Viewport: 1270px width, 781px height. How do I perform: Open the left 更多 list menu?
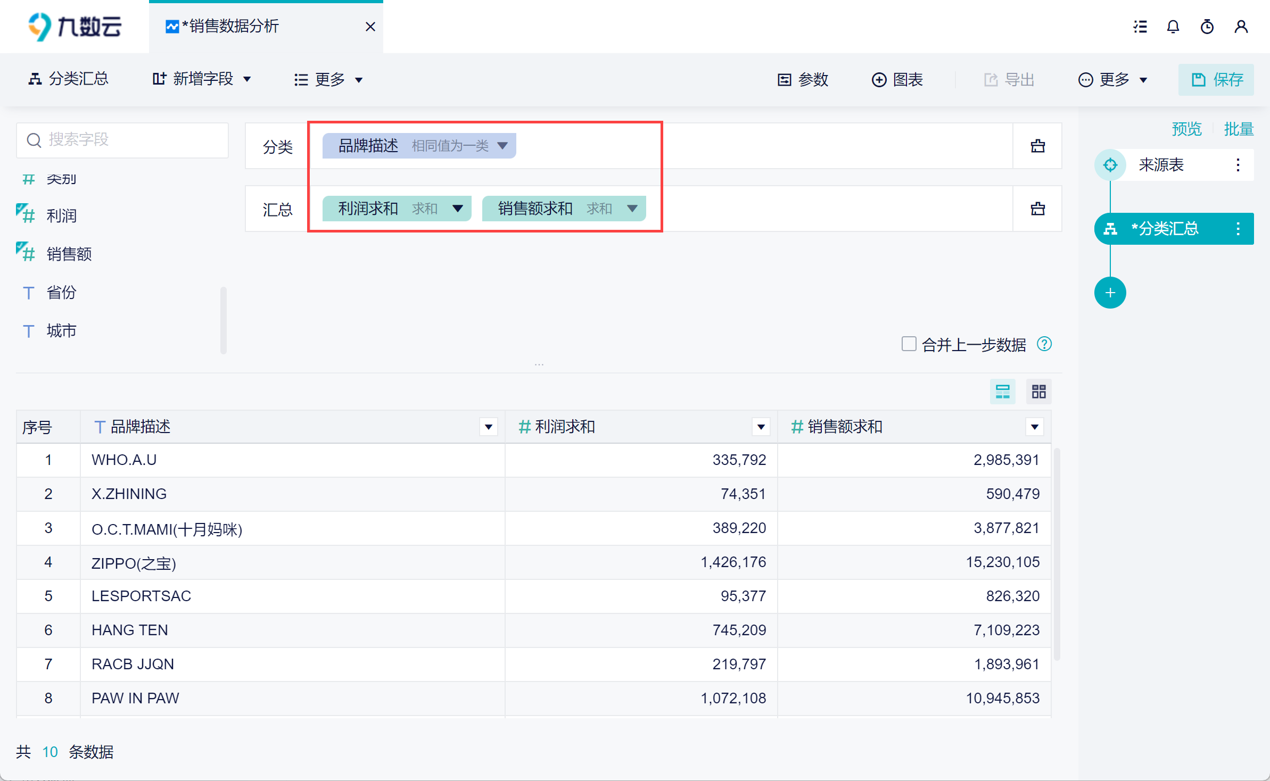coord(328,79)
